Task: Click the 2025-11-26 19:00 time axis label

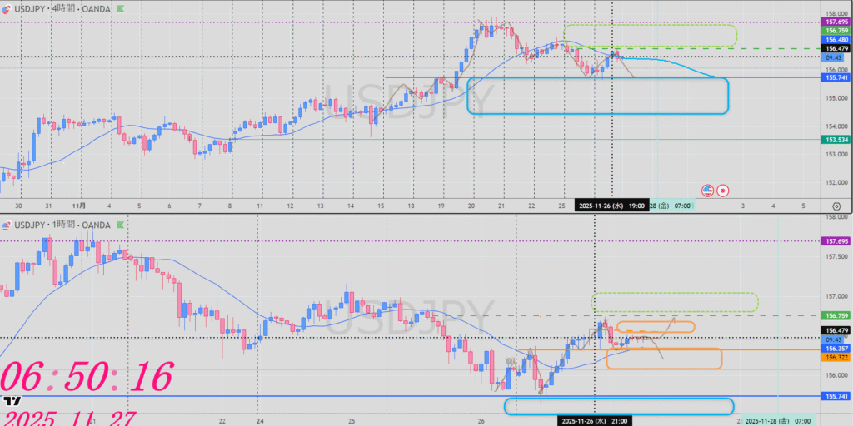Action: point(611,205)
